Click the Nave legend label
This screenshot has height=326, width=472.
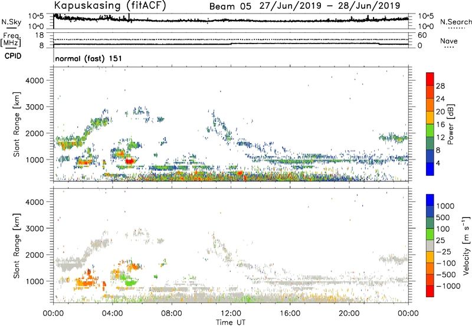[449, 41]
